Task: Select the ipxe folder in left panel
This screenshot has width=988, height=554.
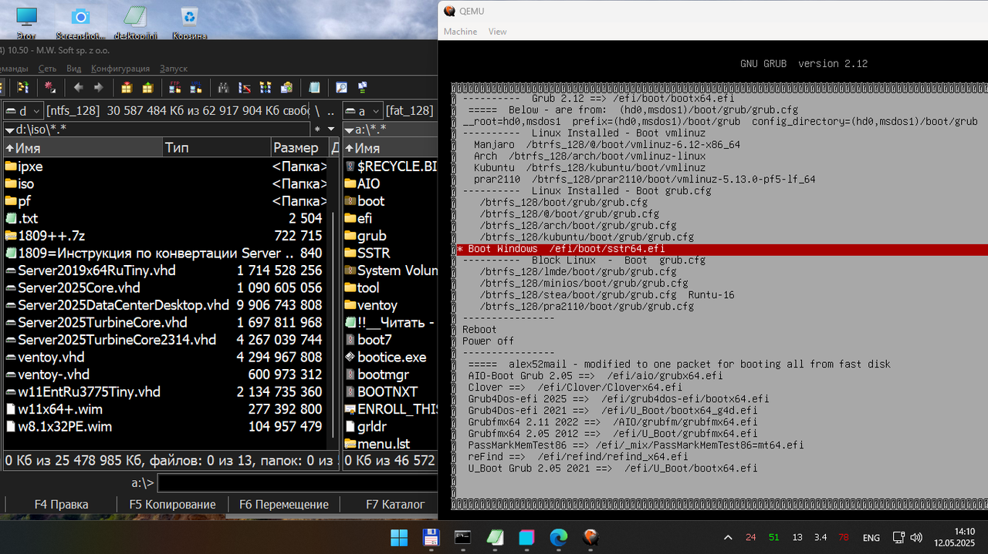Action: [x=165, y=166]
